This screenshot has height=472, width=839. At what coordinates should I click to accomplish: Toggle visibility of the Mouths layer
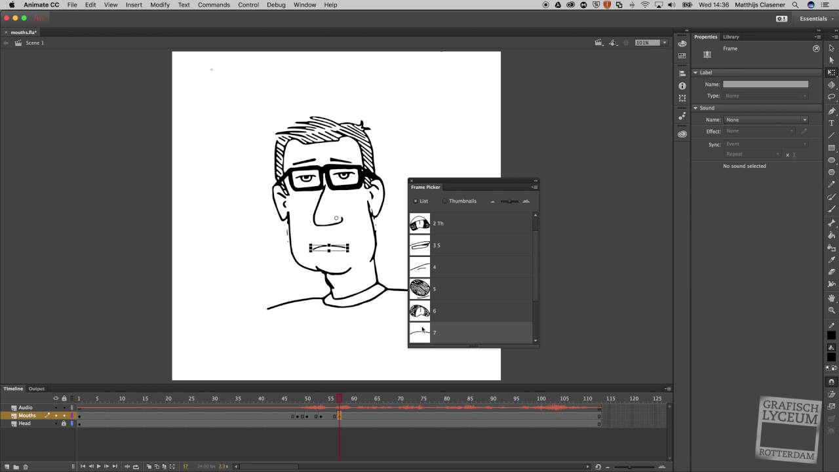click(56, 416)
